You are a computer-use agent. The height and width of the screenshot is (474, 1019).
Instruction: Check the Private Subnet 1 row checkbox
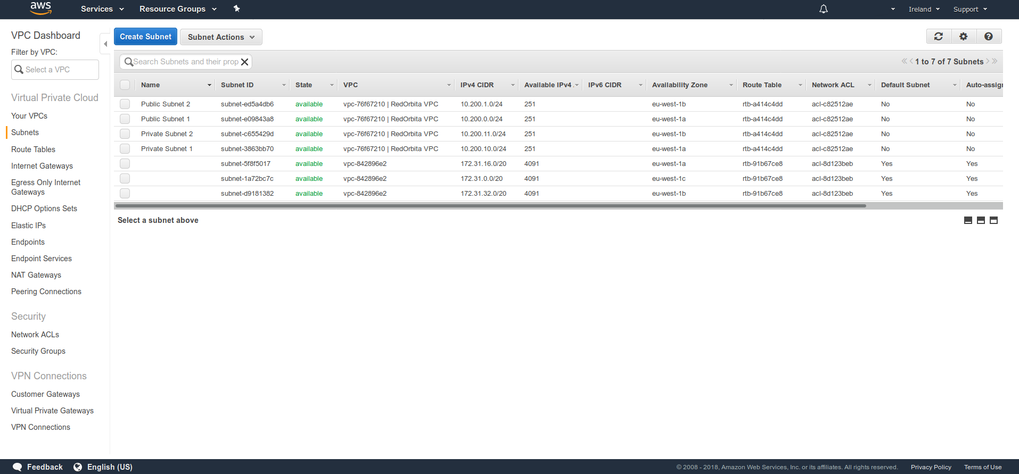125,149
